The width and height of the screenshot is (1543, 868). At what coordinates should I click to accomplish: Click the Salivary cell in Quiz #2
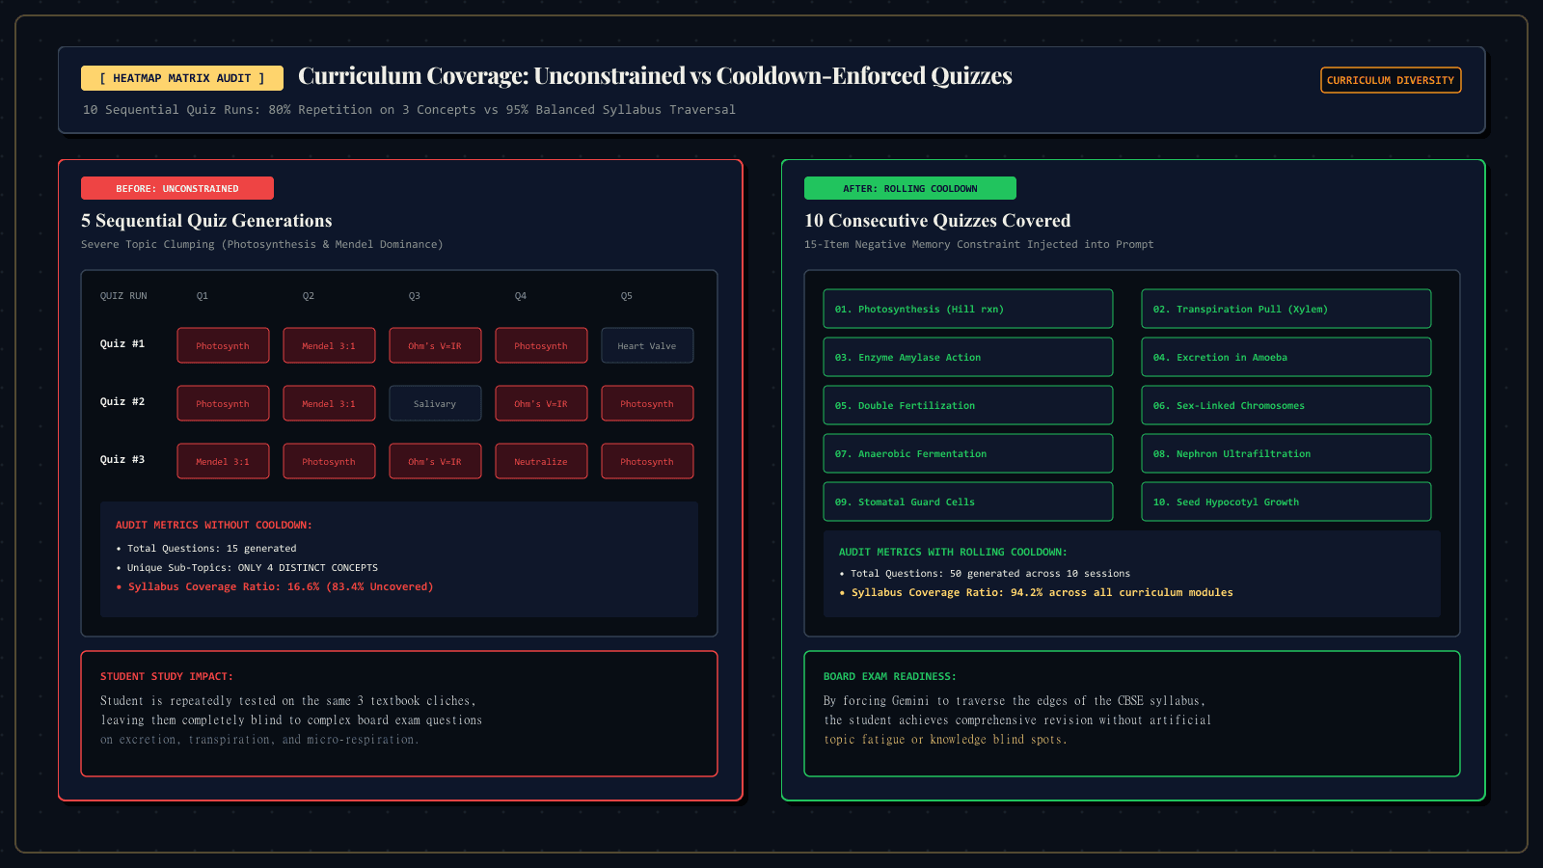[x=435, y=403]
